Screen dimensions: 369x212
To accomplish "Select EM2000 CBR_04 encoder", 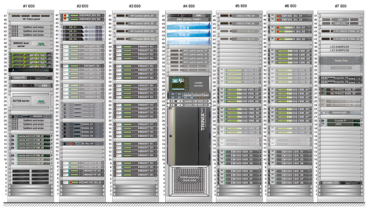I will pyautogui.click(x=290, y=101).
